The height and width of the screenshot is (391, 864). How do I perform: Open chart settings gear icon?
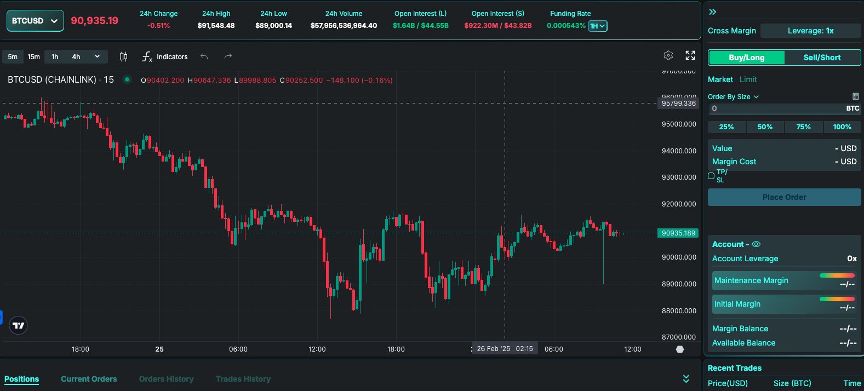668,55
